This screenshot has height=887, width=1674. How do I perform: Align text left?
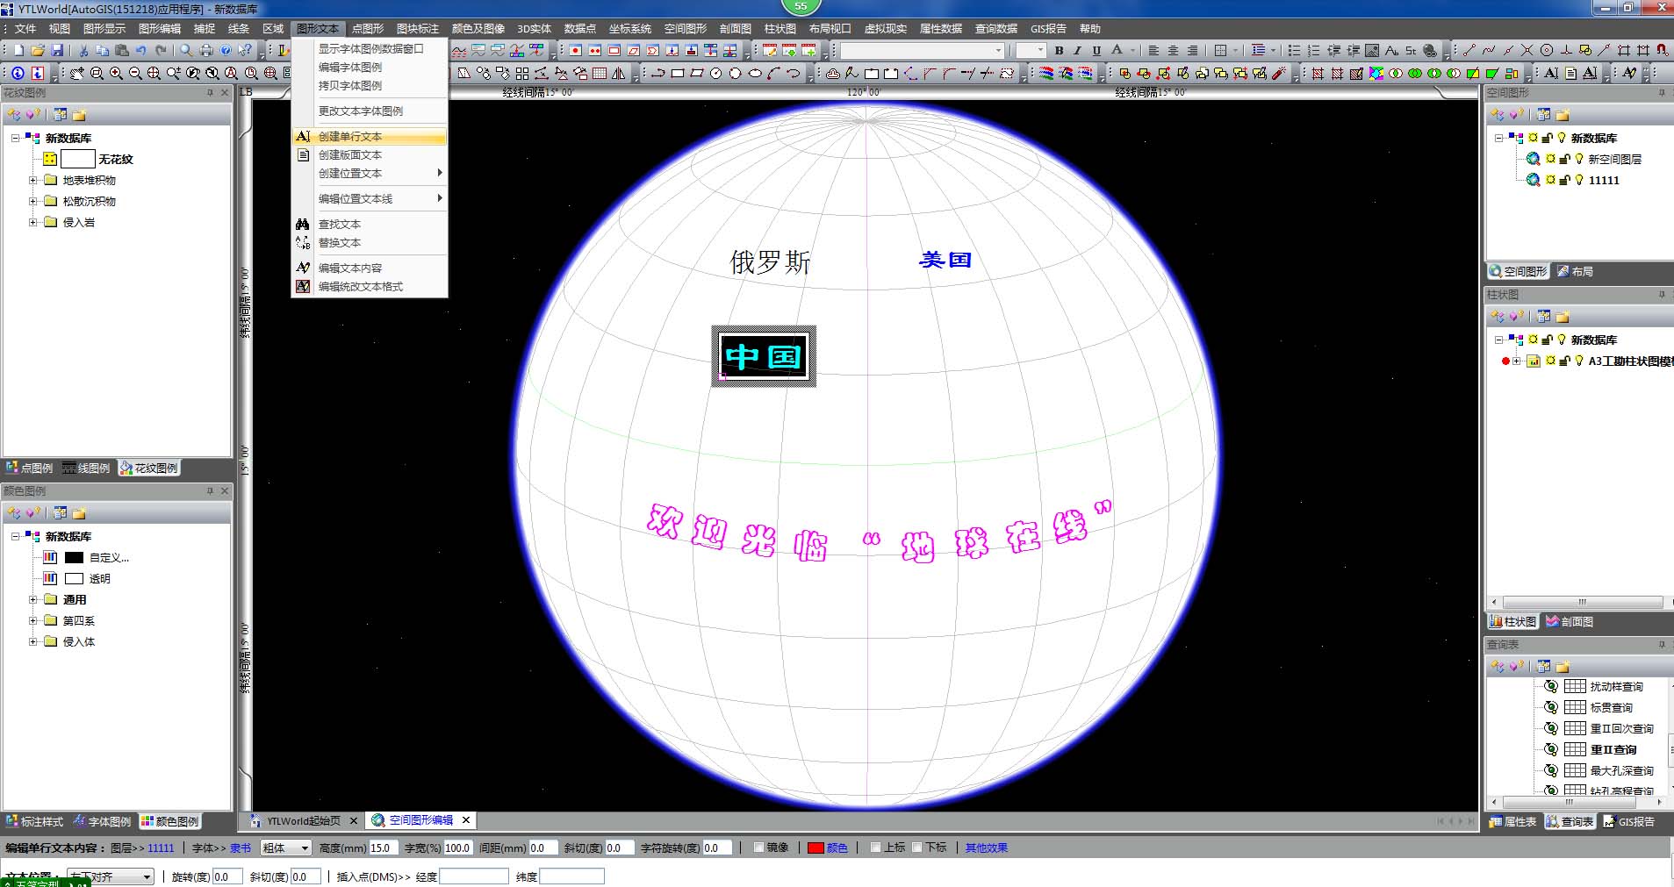click(x=1153, y=51)
